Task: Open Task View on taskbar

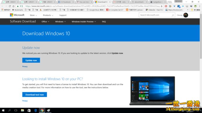Action: pyautogui.click(x=16, y=110)
